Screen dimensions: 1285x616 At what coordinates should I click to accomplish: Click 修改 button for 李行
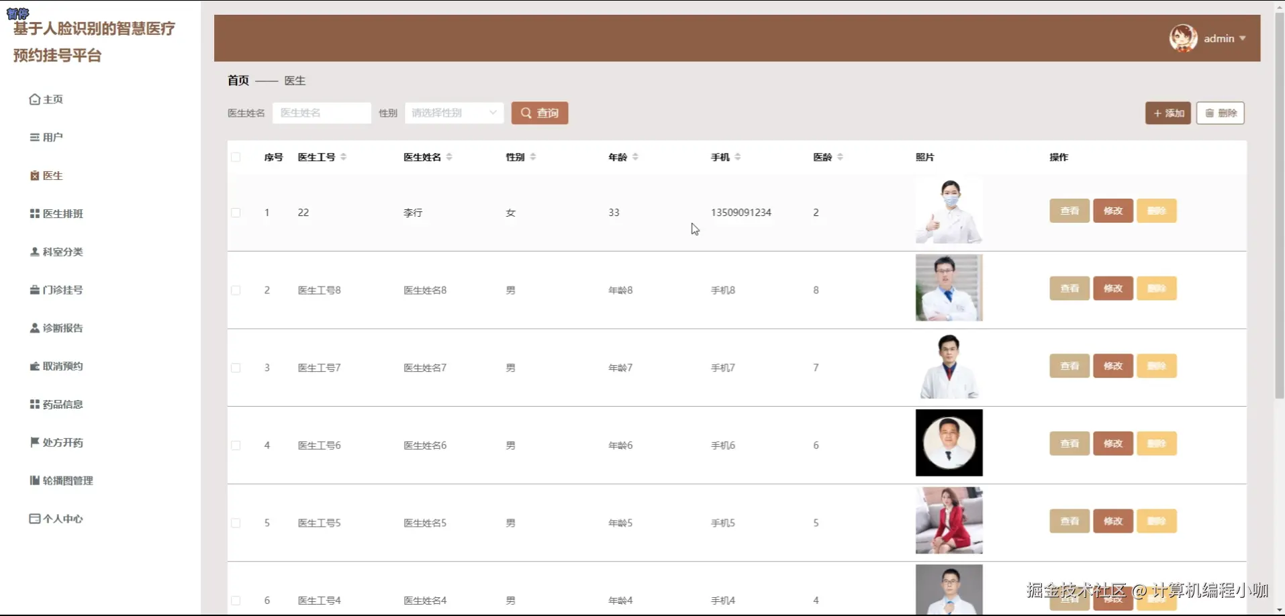1113,211
